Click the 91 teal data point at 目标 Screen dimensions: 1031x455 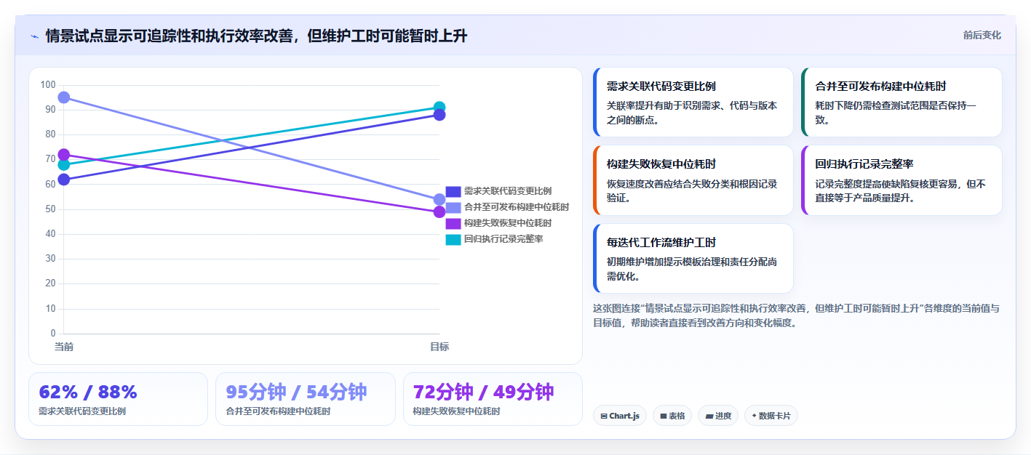click(x=439, y=108)
